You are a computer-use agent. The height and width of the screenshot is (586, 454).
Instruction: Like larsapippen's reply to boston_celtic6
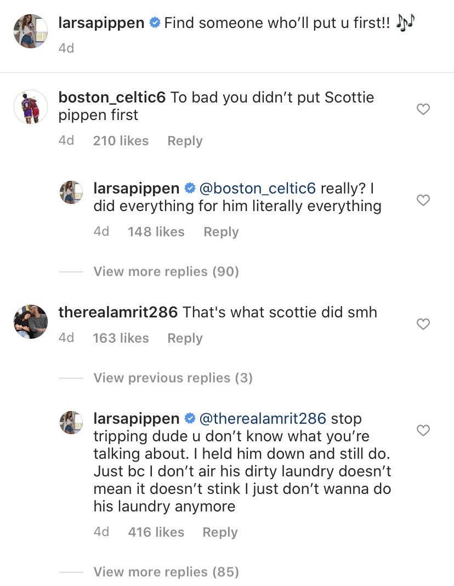423,200
